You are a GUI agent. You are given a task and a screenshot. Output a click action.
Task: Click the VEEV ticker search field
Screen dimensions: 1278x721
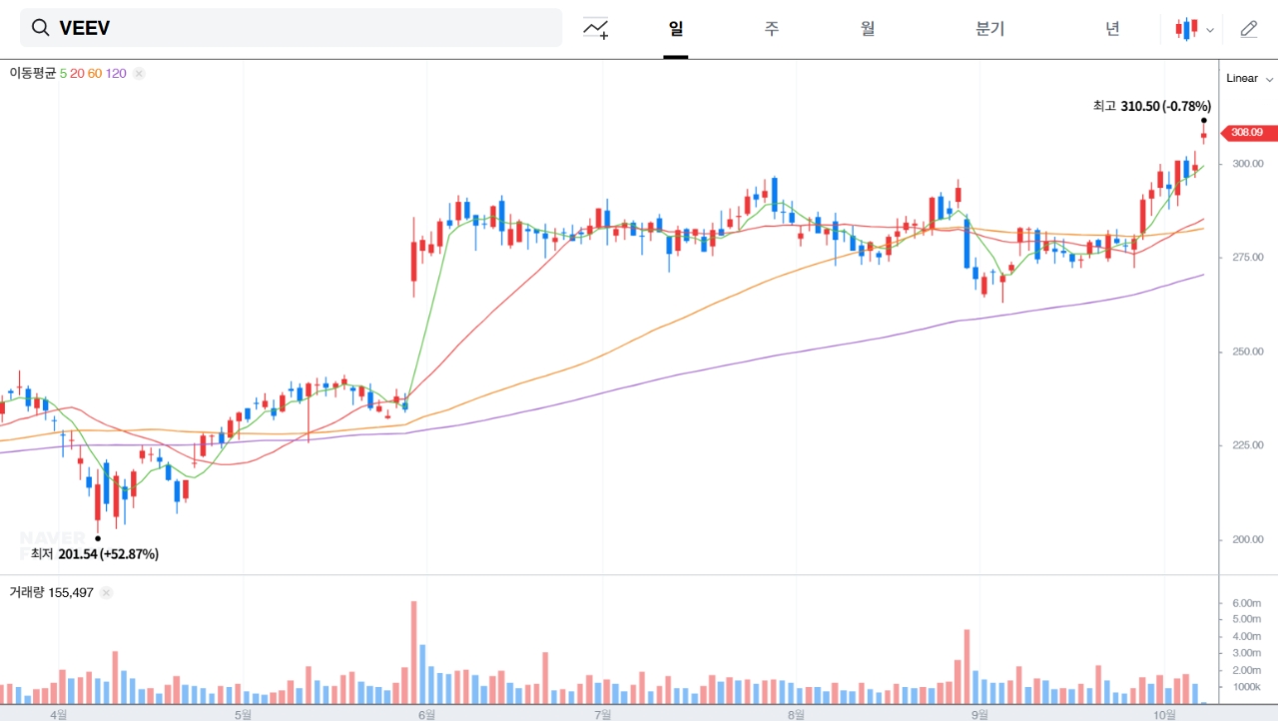[x=300, y=28]
